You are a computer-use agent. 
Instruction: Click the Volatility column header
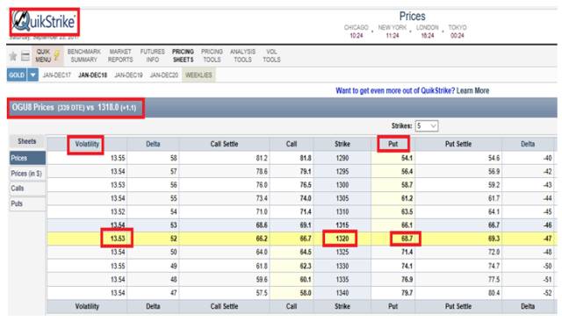pos(87,144)
